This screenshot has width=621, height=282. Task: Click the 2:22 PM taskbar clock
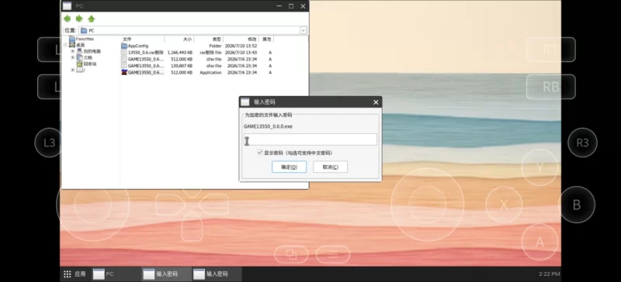[x=550, y=273]
